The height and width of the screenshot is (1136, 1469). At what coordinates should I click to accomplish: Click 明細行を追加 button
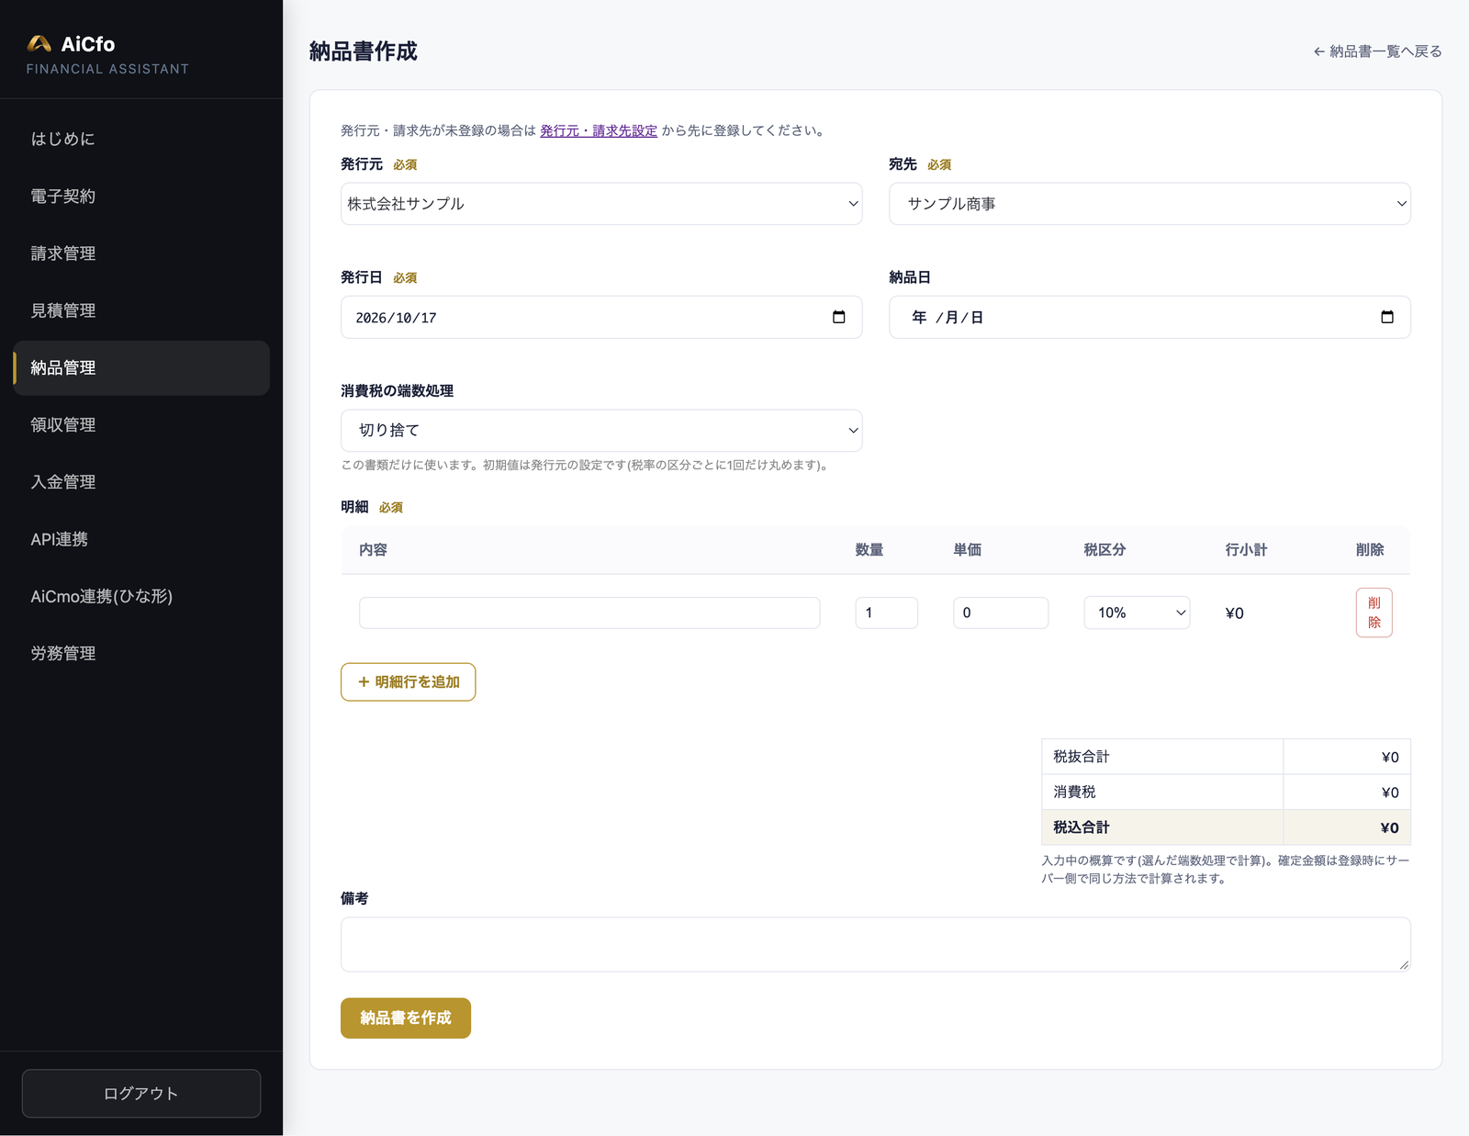pos(408,681)
